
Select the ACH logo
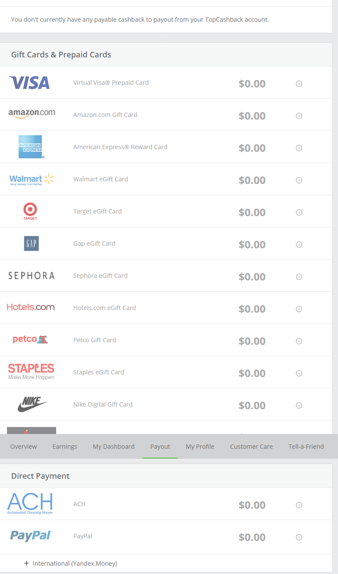(30, 504)
